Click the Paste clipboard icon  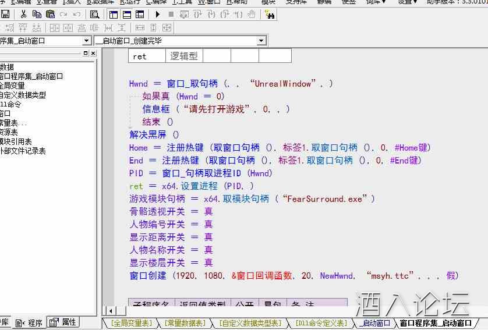pyautogui.click(x=50, y=14)
